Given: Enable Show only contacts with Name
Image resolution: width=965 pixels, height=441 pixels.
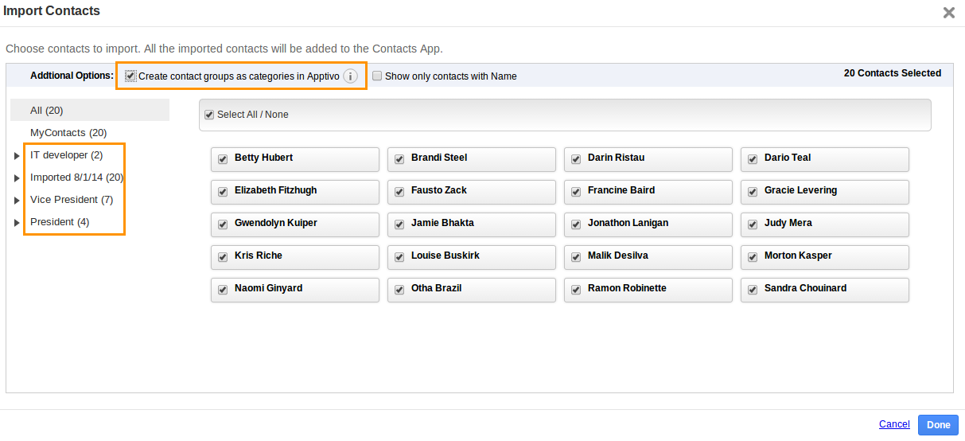Looking at the screenshot, I should point(377,76).
